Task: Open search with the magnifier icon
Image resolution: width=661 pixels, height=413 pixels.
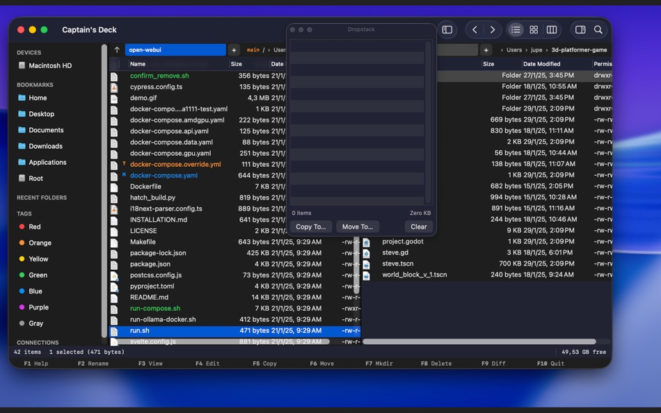Action: pos(598,30)
